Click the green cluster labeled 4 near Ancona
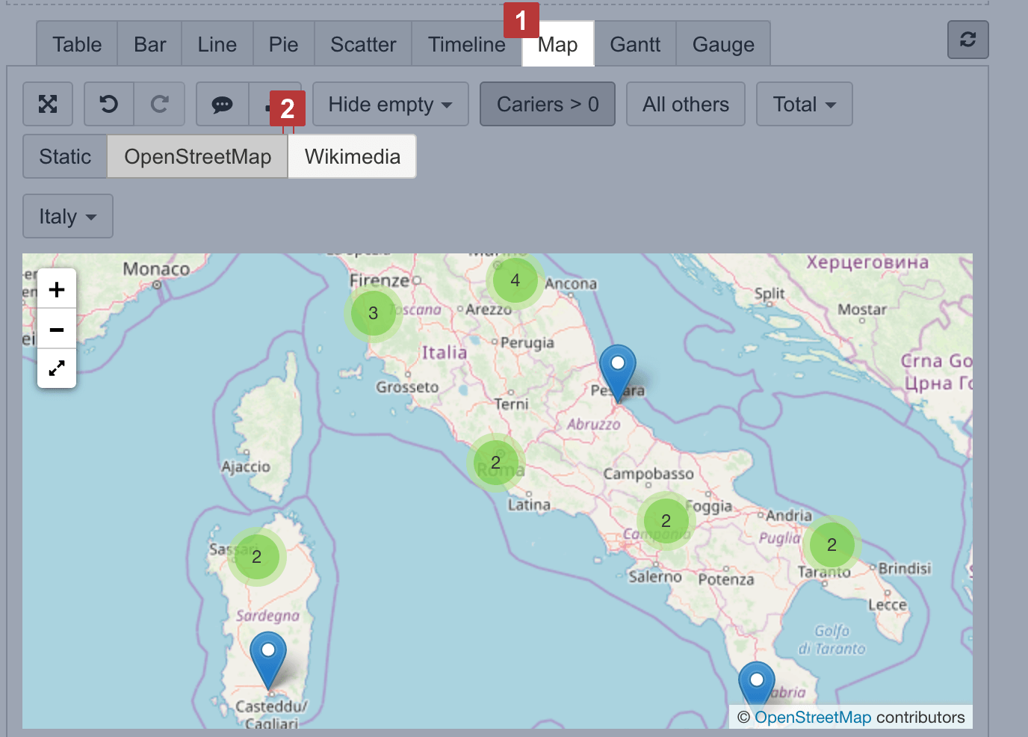The height and width of the screenshot is (737, 1028). 515,280
